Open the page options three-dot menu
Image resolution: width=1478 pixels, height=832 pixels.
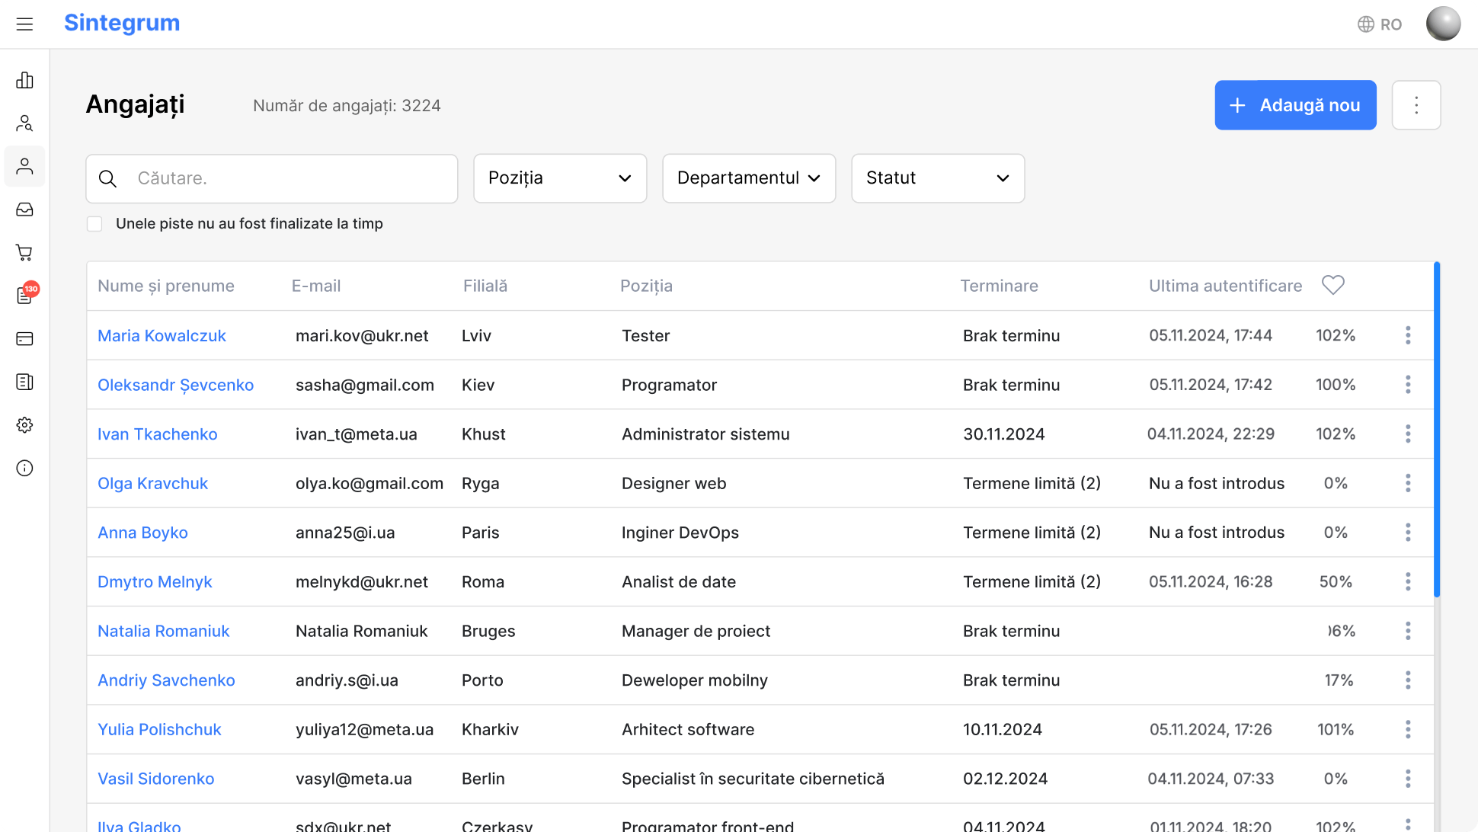pos(1416,105)
